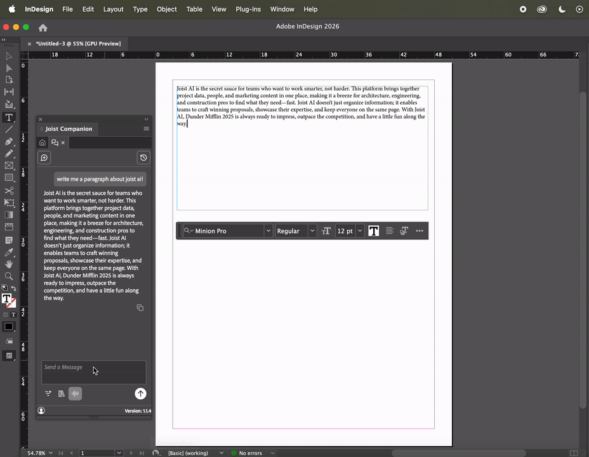
Task: Open the zoom level 54.78% dropdown
Action: (50, 453)
